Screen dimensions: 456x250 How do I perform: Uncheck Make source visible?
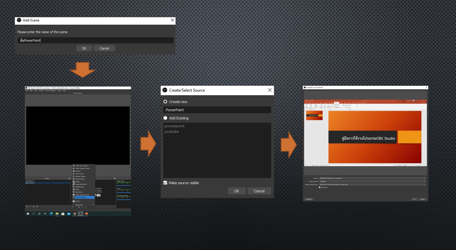pos(165,183)
